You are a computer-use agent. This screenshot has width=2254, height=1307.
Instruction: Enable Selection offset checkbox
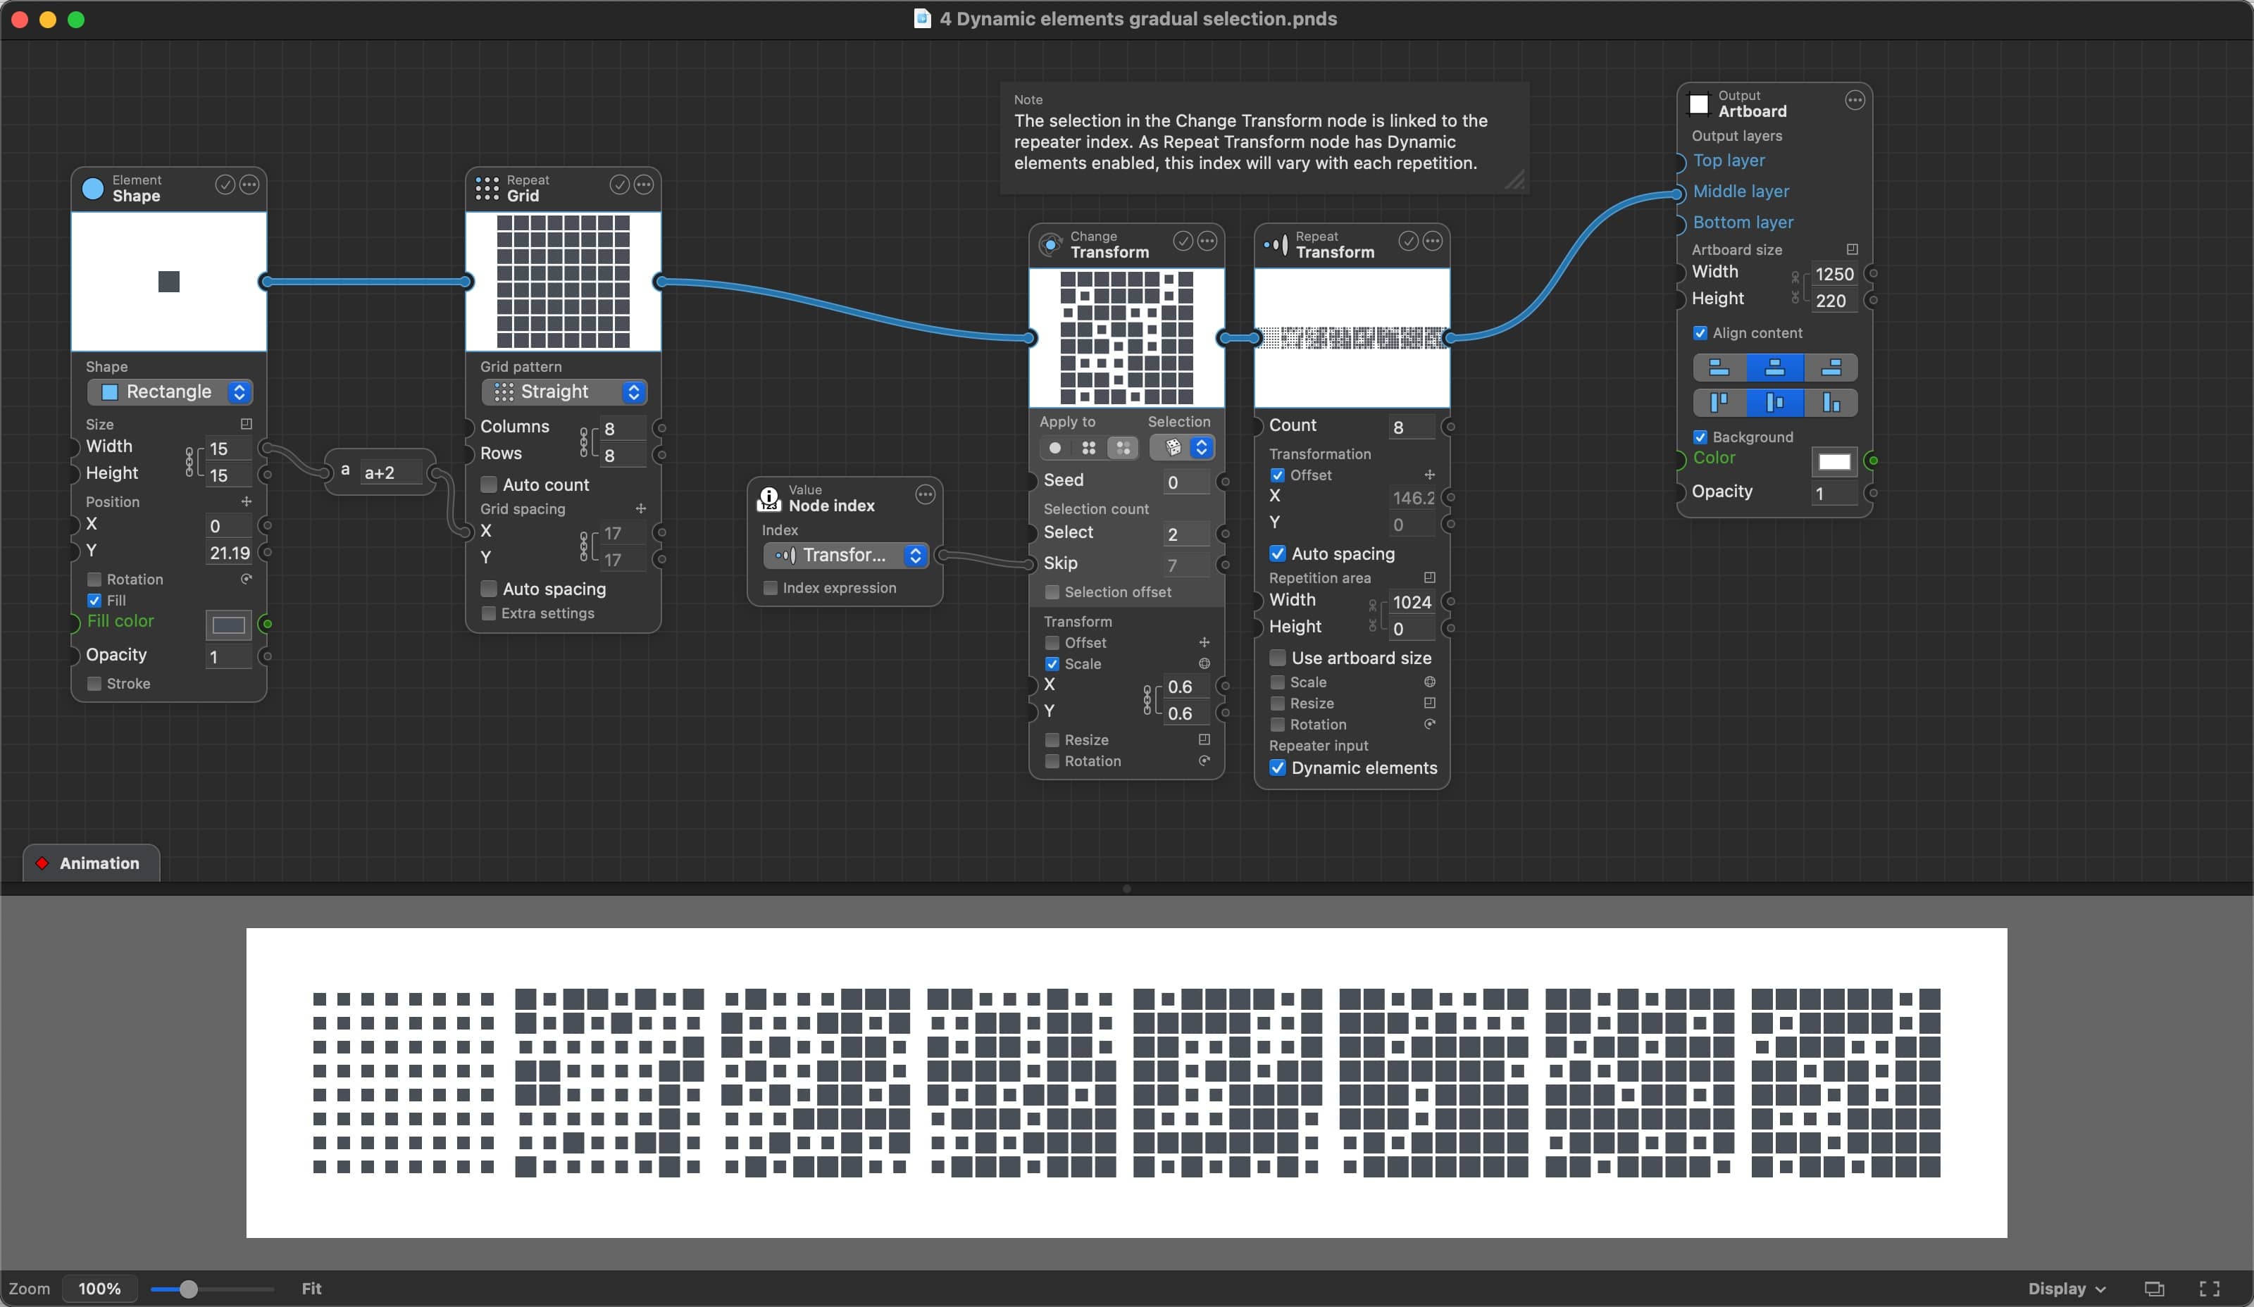(1053, 593)
